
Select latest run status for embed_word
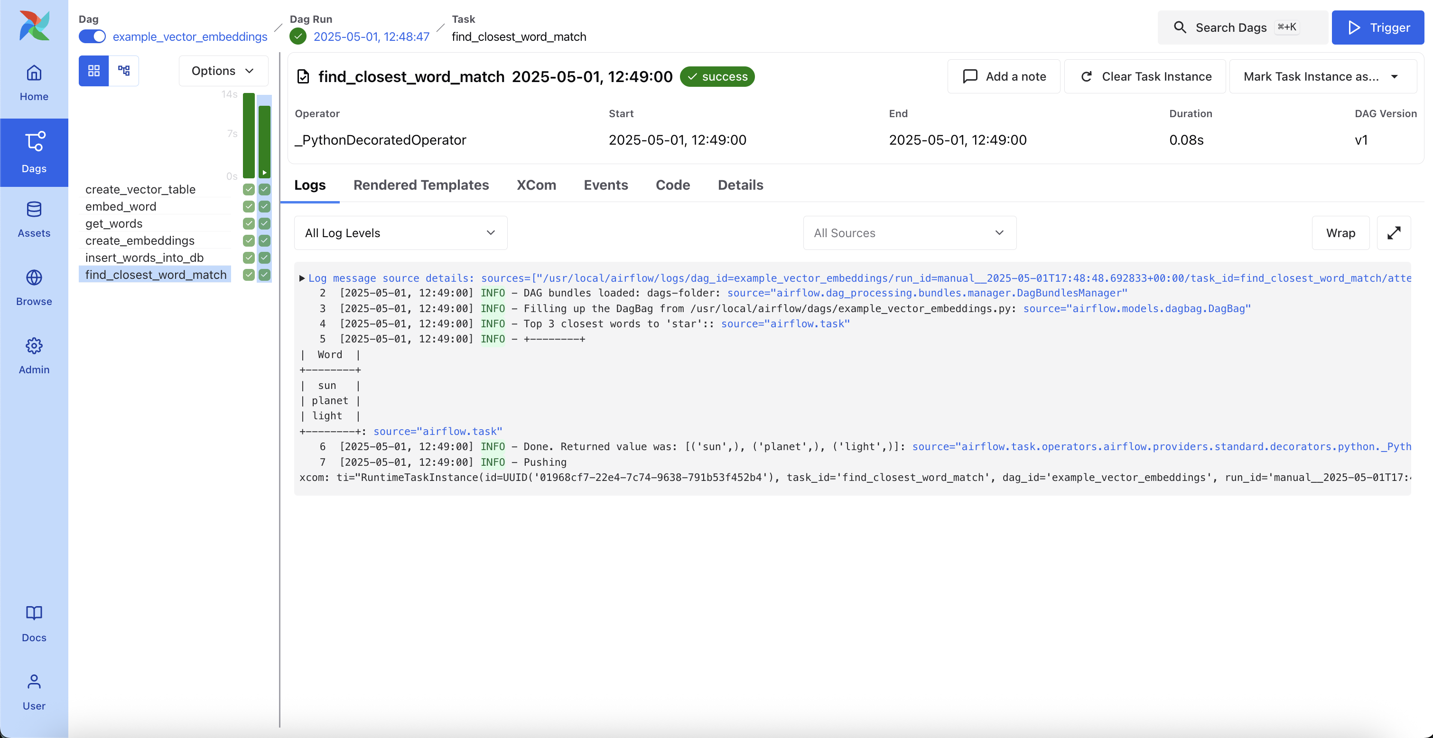pos(264,206)
